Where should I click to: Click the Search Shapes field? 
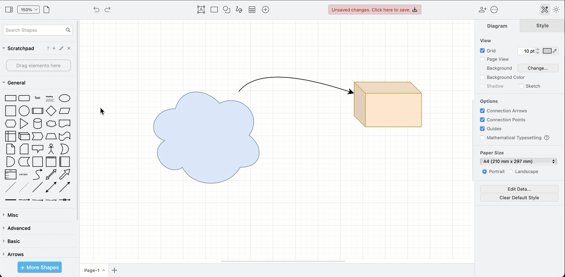click(37, 30)
